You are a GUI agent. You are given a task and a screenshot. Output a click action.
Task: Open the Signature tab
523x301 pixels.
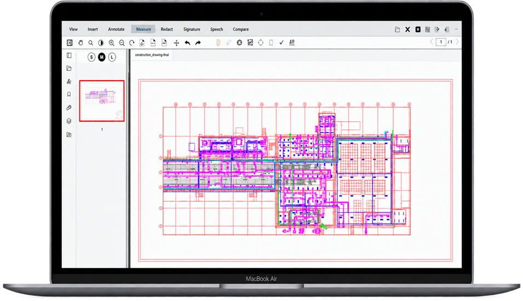point(192,30)
